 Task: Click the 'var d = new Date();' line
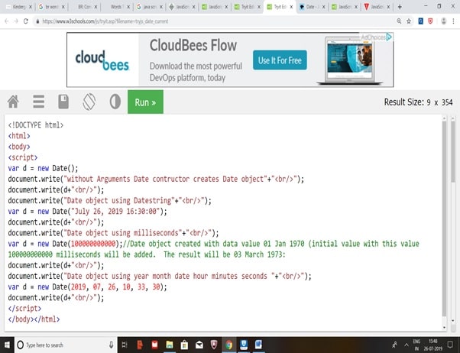[x=43, y=168]
